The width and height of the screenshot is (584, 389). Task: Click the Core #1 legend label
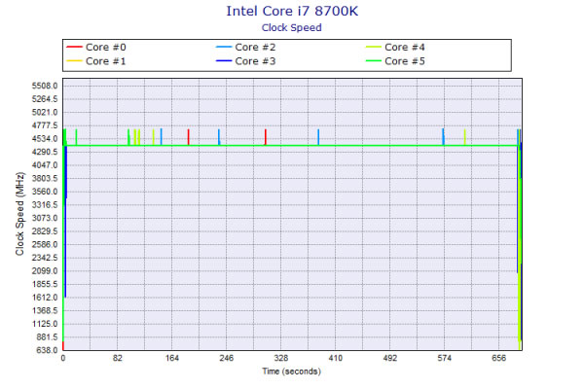coord(106,61)
